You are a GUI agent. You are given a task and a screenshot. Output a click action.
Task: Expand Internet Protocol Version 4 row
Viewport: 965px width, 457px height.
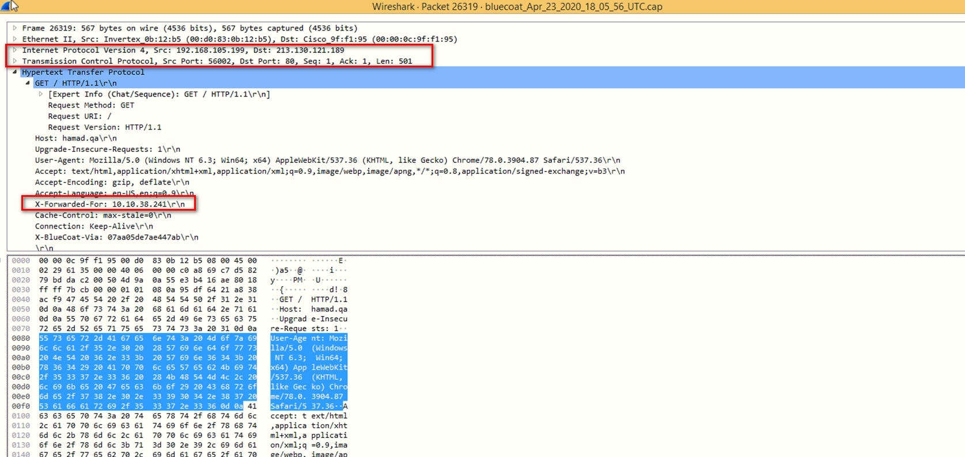coord(15,49)
